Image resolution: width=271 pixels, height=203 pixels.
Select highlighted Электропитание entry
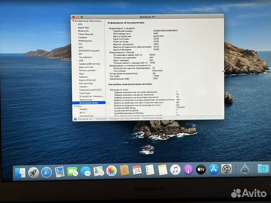89,103
